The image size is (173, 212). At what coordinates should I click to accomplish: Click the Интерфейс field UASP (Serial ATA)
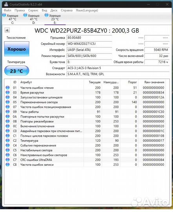(89, 50)
